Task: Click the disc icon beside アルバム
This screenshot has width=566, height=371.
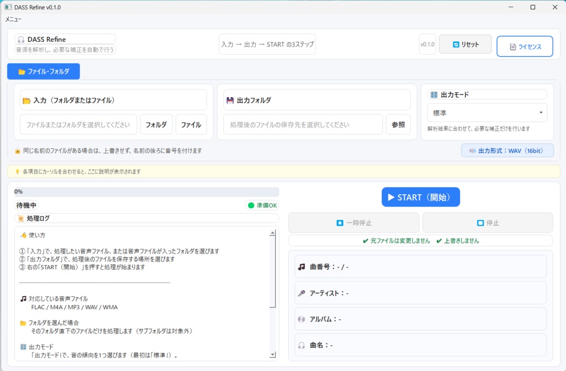Action: [x=301, y=319]
